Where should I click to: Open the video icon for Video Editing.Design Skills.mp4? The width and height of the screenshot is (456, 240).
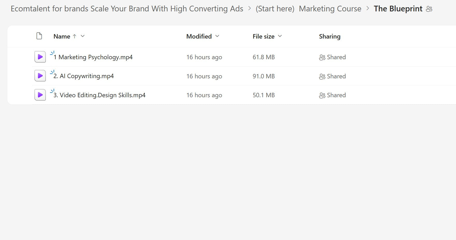tap(40, 95)
